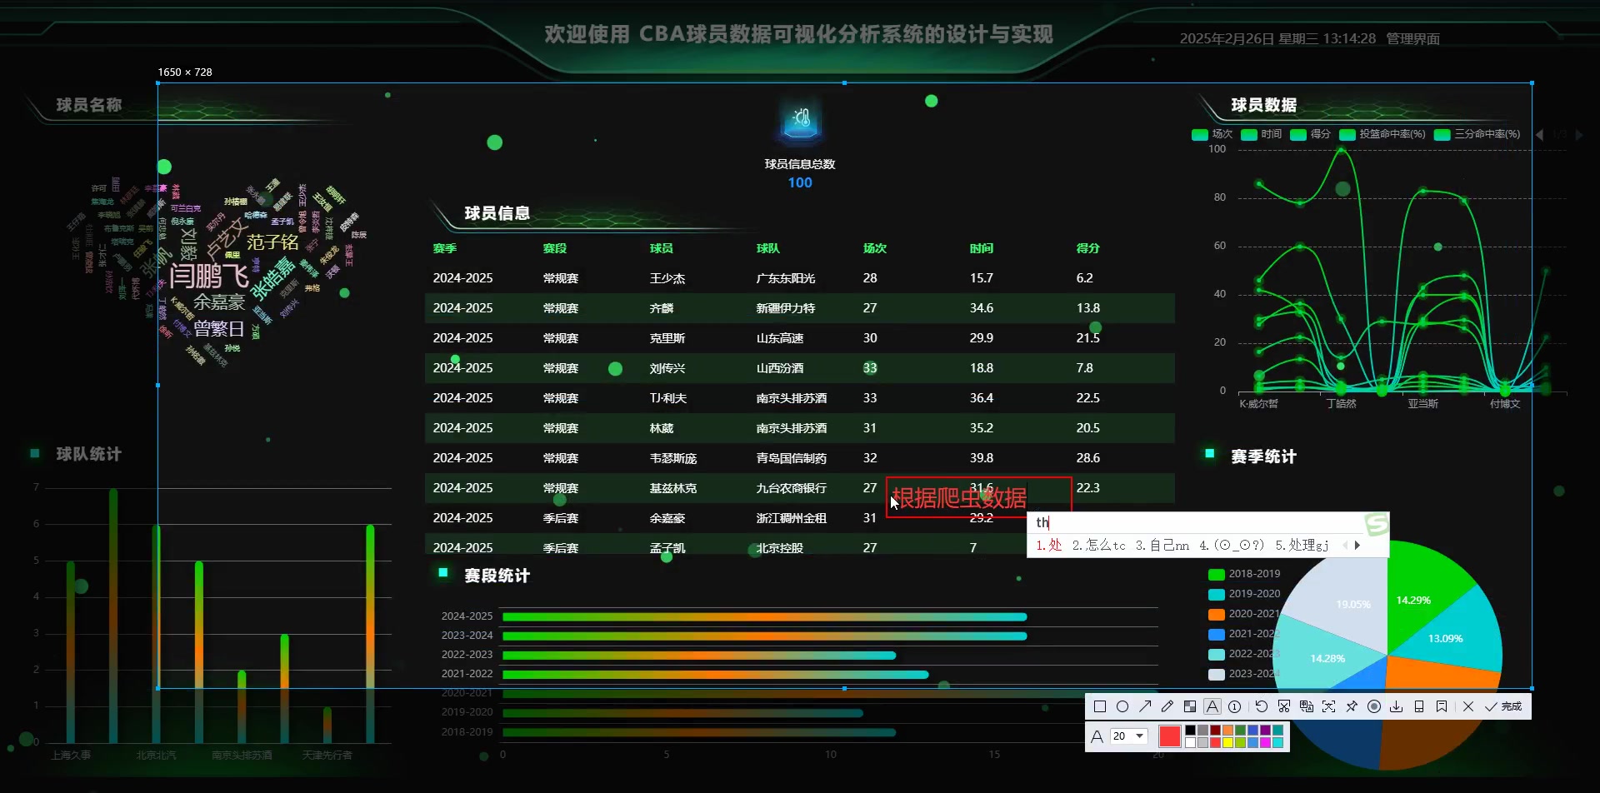The height and width of the screenshot is (793, 1600).
Task: Pick the yellow color swatch
Action: point(1227,742)
